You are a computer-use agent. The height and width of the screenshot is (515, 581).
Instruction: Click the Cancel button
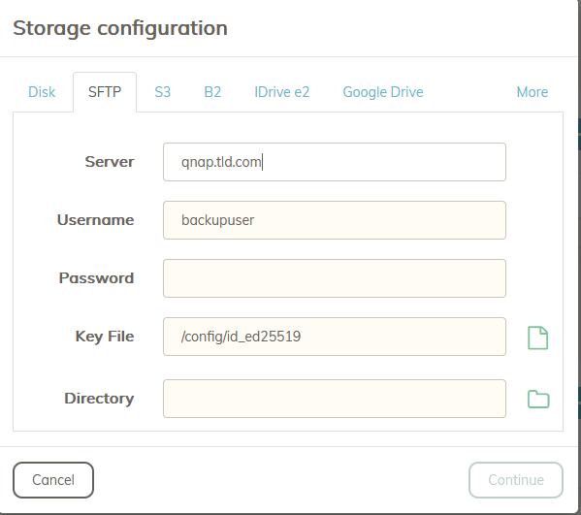click(53, 480)
